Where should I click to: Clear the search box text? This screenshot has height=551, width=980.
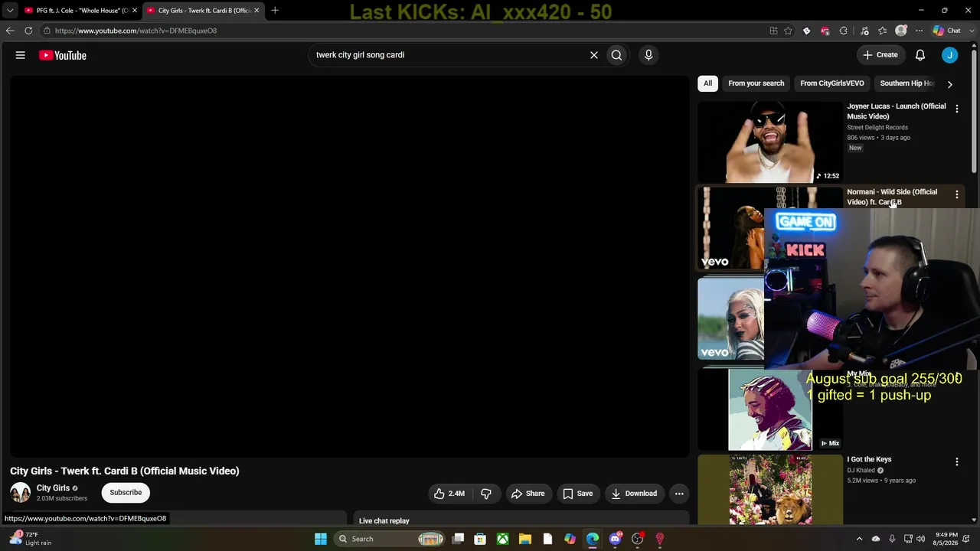[x=593, y=55]
